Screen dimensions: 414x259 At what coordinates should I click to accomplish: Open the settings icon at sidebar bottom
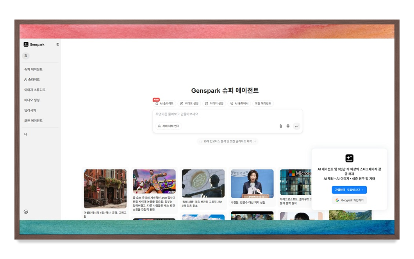tap(26, 211)
